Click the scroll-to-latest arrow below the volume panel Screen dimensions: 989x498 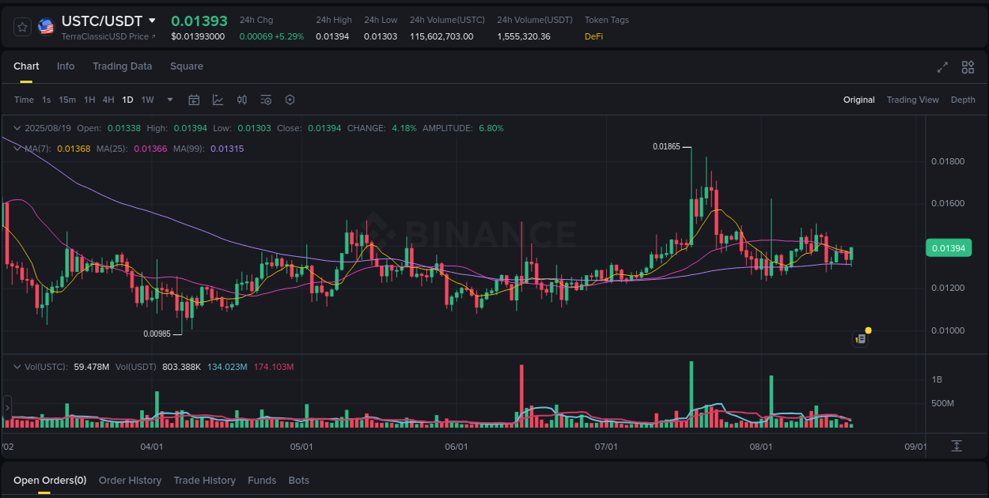tap(956, 445)
